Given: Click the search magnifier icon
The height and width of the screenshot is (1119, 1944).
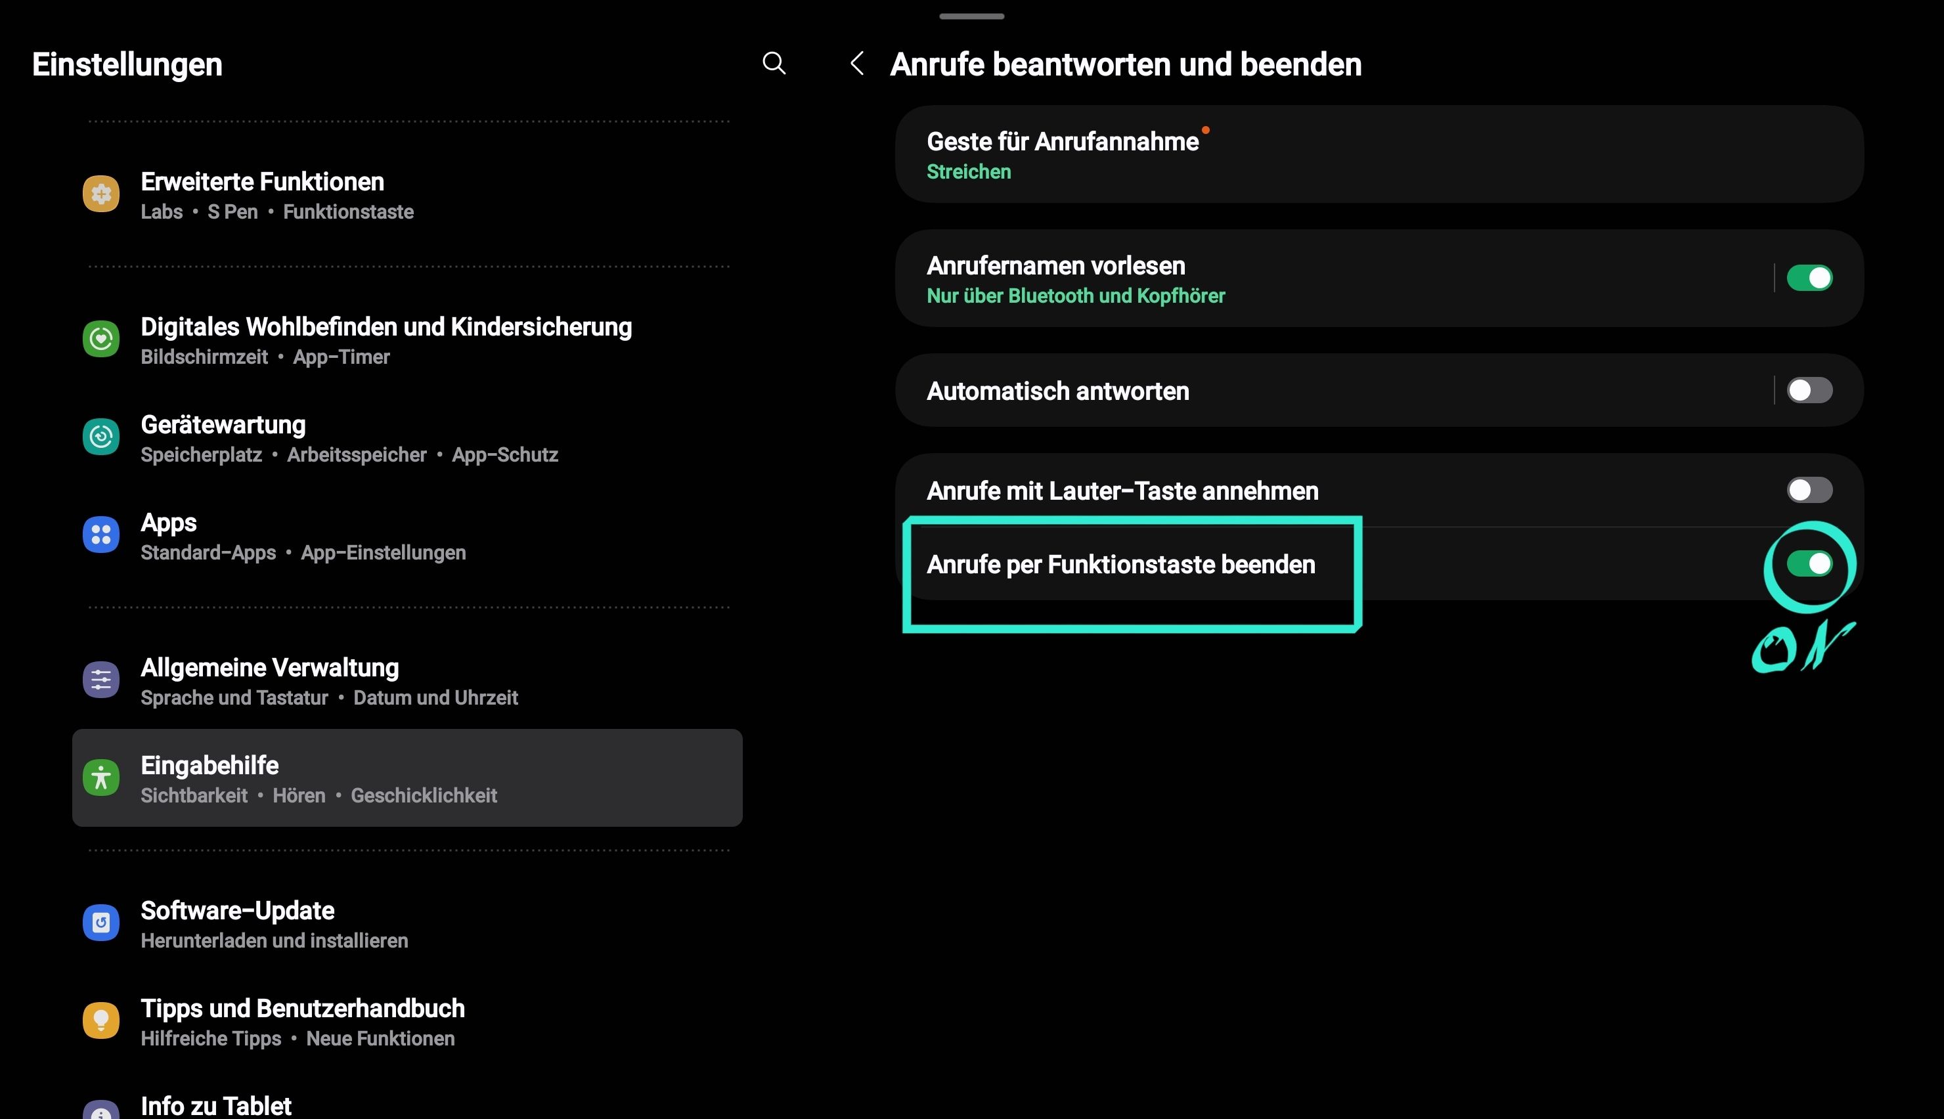Looking at the screenshot, I should 774,64.
